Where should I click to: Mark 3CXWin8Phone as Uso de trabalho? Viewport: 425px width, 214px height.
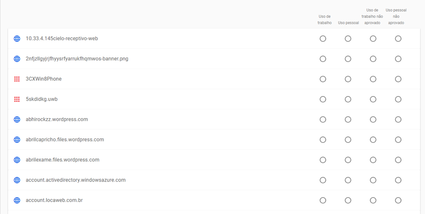[323, 79]
